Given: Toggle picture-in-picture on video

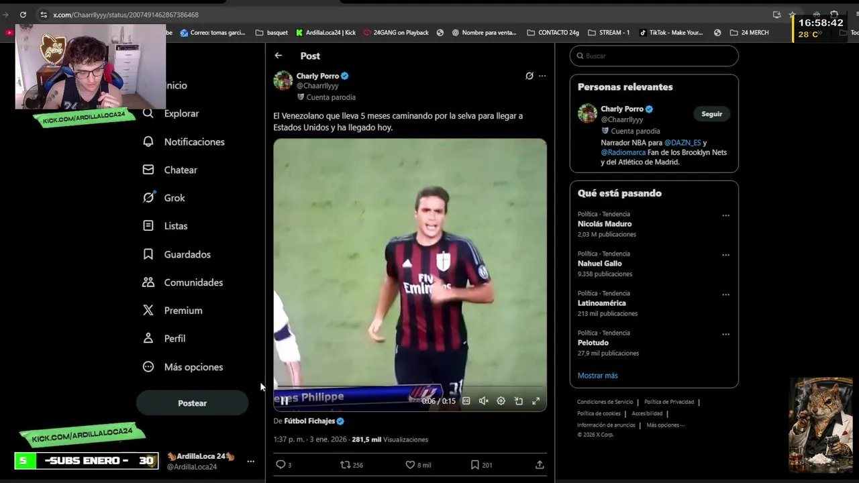Looking at the screenshot, I should click(519, 401).
